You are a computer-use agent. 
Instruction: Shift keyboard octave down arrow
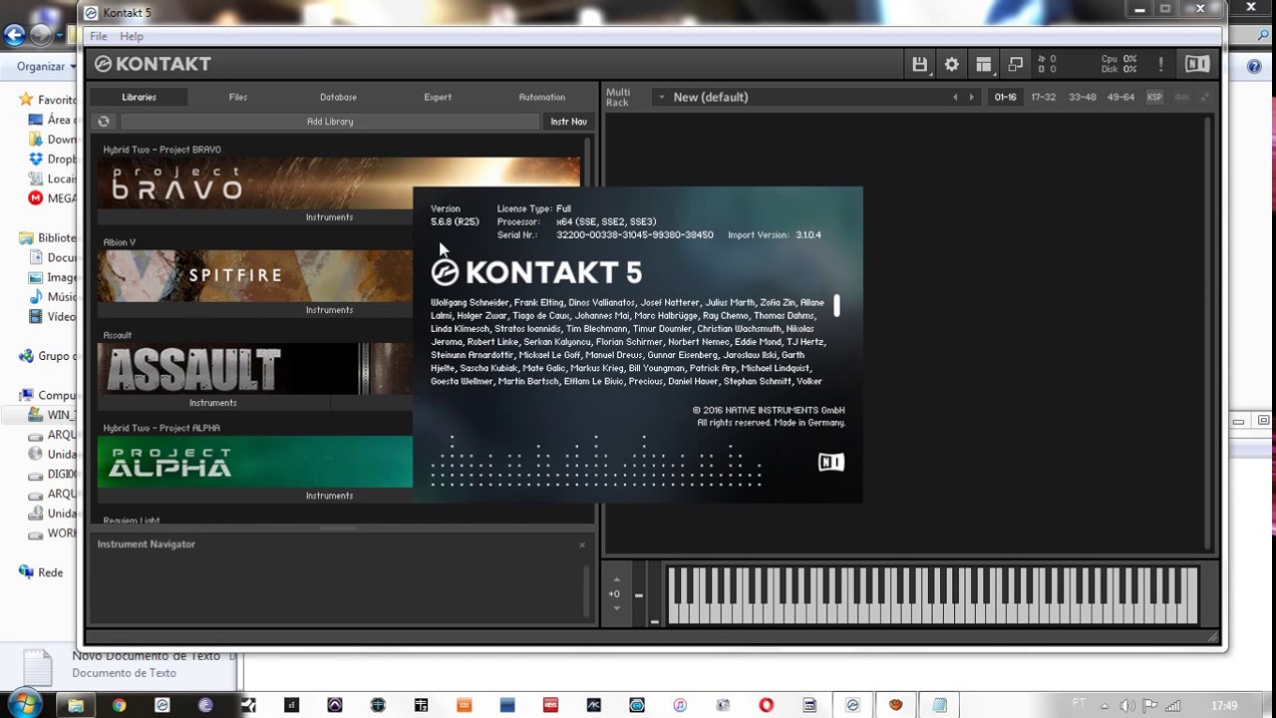pyautogui.click(x=616, y=608)
